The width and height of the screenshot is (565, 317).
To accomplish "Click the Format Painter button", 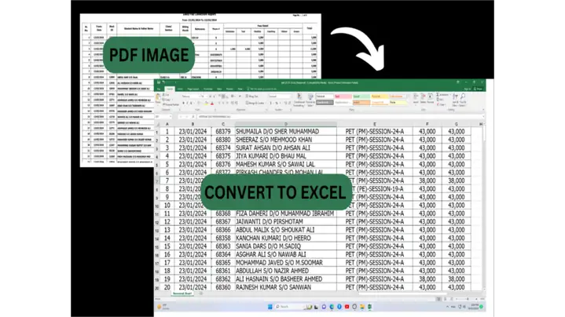I will click(x=171, y=104).
